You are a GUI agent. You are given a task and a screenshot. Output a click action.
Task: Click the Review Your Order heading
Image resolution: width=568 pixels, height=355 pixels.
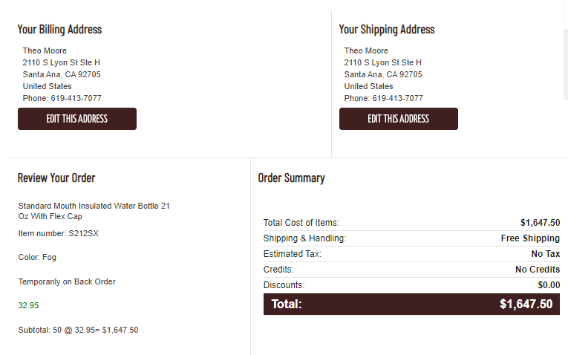(x=56, y=177)
